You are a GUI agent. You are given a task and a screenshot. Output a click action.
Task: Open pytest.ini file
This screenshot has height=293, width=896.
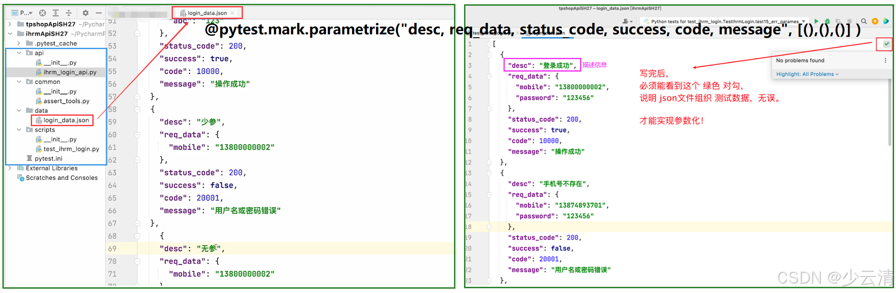coord(44,158)
